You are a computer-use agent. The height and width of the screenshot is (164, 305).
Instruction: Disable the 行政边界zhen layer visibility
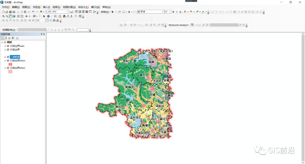[x=8, y=61]
